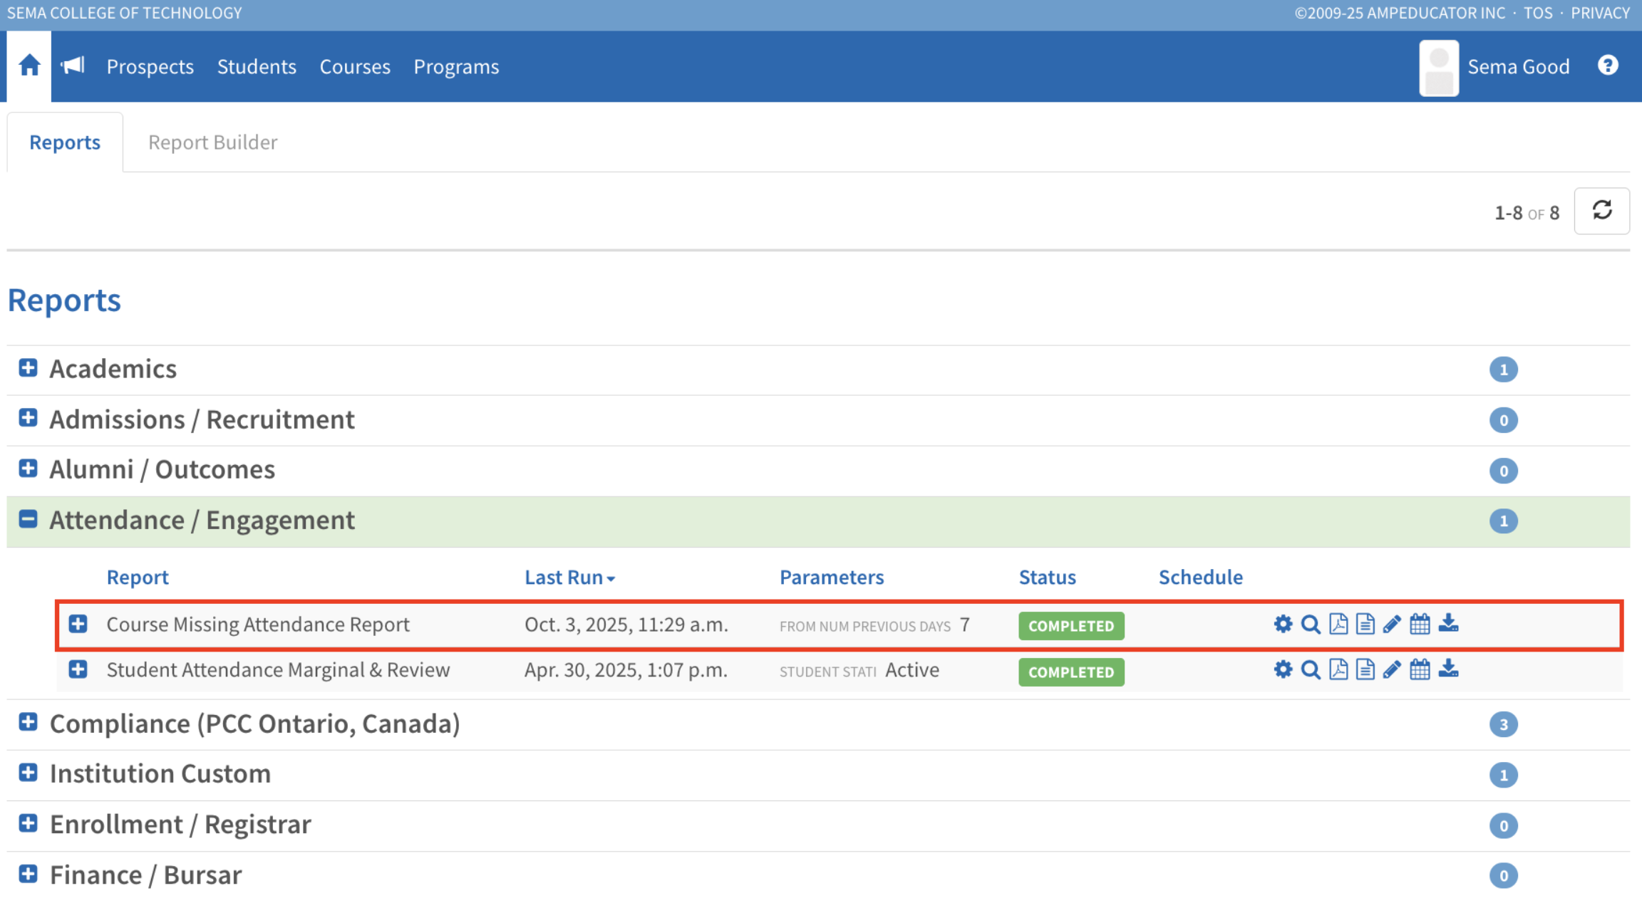Open the Programs menu
Image resolution: width=1642 pixels, height=903 pixels.
[456, 67]
